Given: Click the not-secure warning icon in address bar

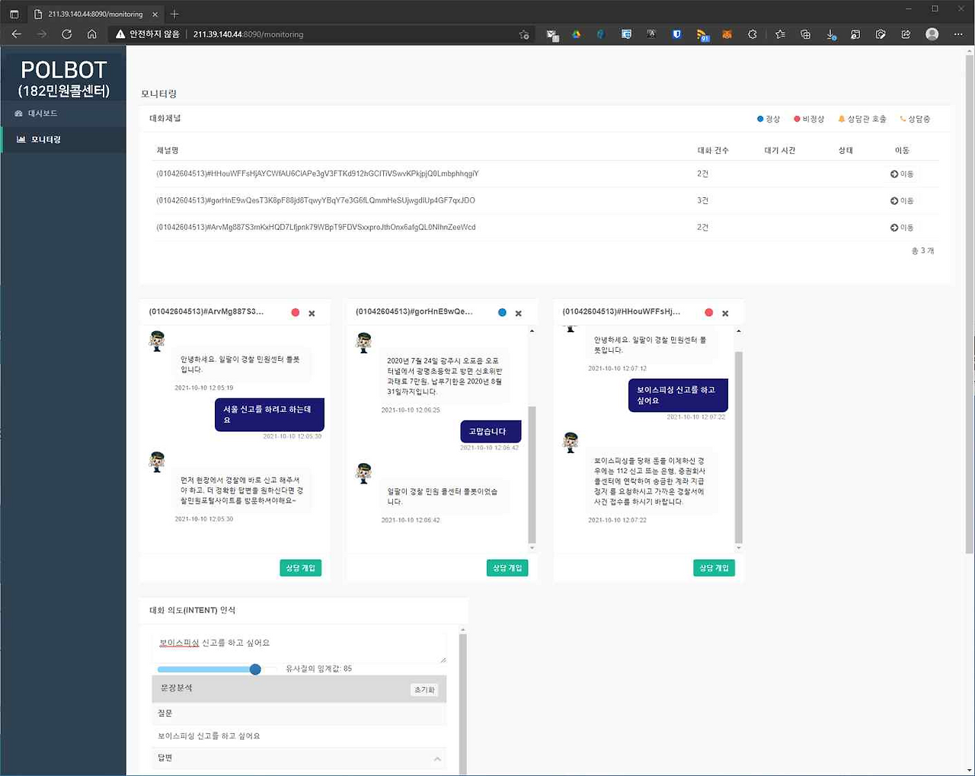Looking at the screenshot, I should point(120,34).
